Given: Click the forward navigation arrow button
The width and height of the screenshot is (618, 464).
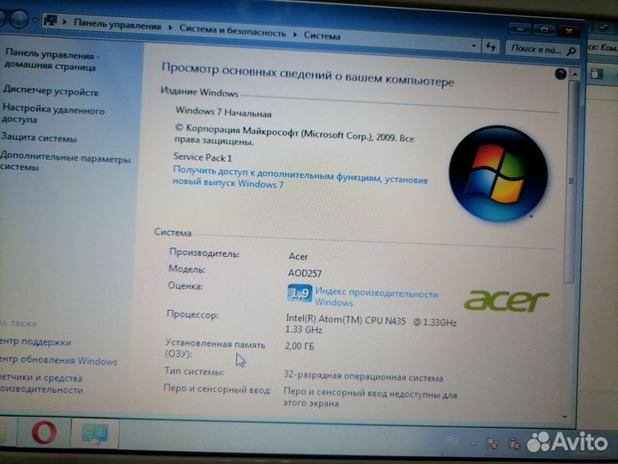Looking at the screenshot, I should [19, 18].
